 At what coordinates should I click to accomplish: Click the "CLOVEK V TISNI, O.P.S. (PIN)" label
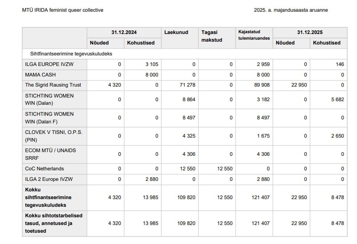(x=54, y=136)
